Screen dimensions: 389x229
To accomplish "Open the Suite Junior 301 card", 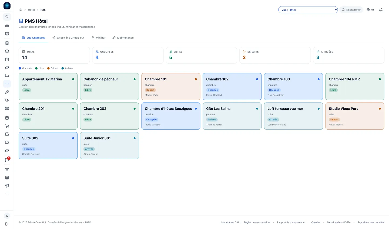I will click(x=109, y=145).
